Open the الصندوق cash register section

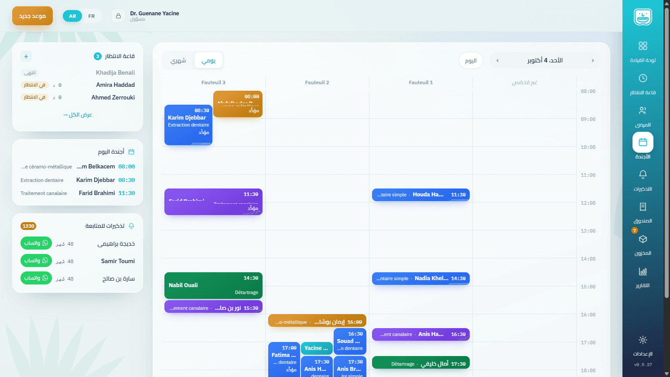point(643,212)
